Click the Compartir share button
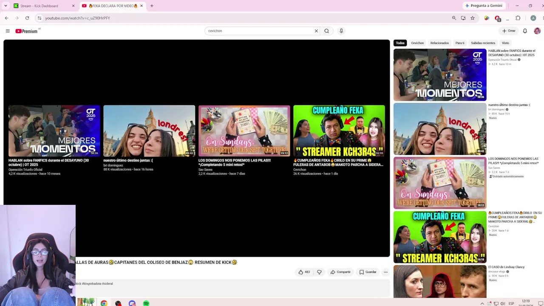Viewport: 544px width, 306px height. tap(340, 272)
